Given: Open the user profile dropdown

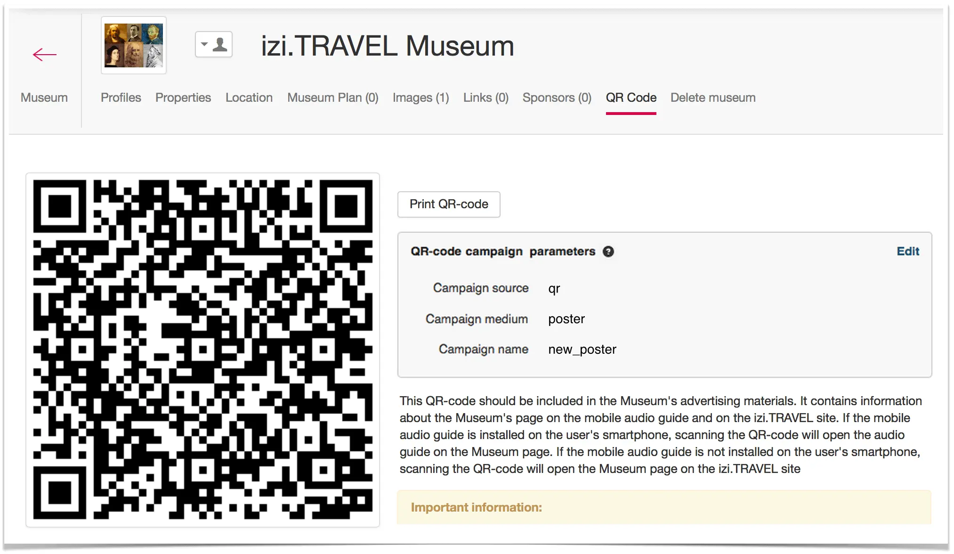Looking at the screenshot, I should click(214, 45).
